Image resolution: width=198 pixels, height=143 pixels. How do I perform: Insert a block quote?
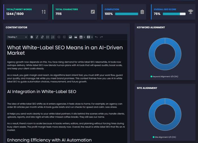76,37
